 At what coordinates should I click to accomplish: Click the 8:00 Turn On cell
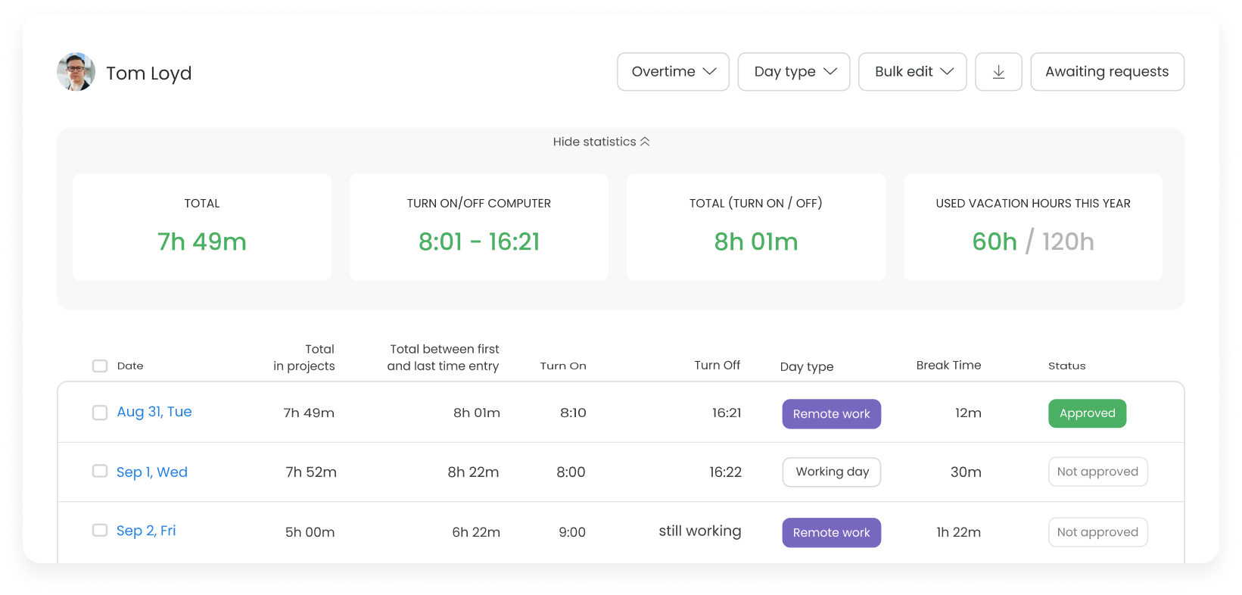[x=571, y=472]
